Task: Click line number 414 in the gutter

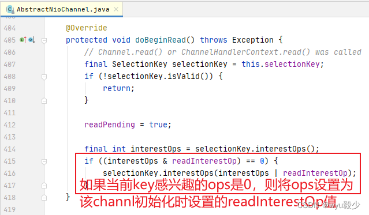Action: click(10, 149)
